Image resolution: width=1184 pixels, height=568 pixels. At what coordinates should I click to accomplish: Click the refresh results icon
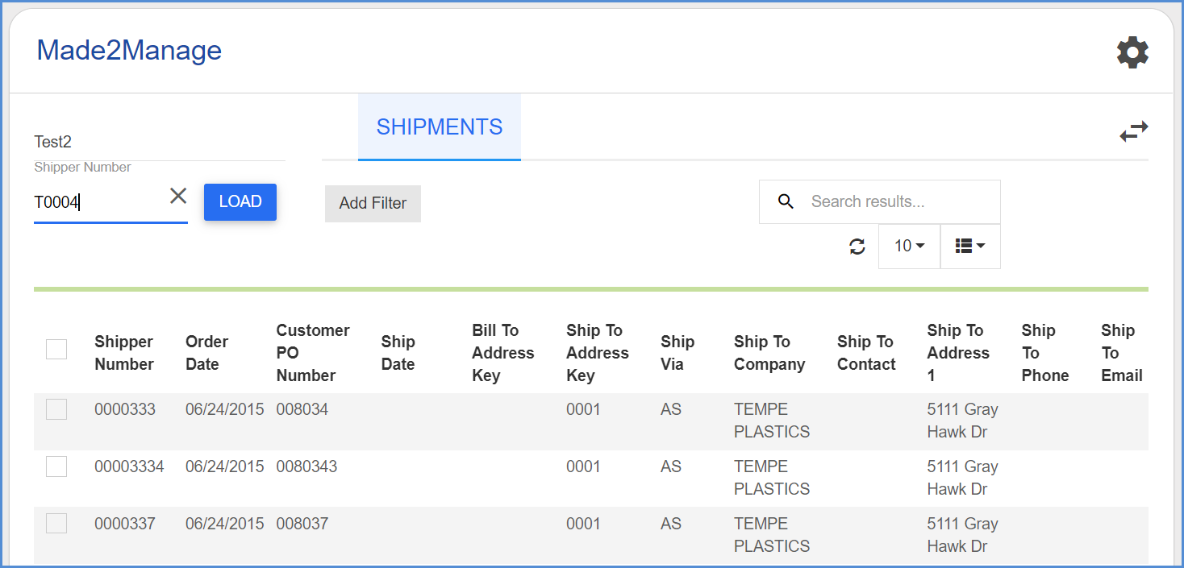[857, 247]
